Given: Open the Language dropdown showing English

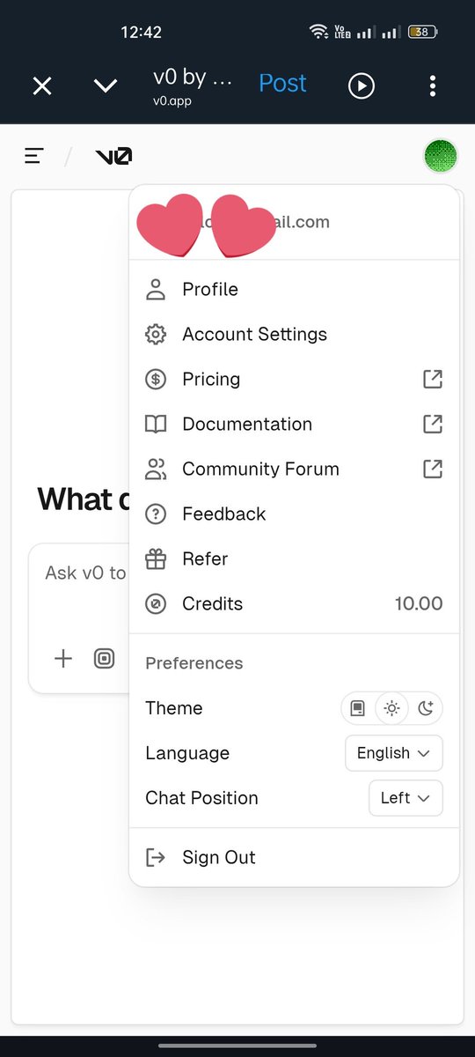Looking at the screenshot, I should [x=394, y=753].
